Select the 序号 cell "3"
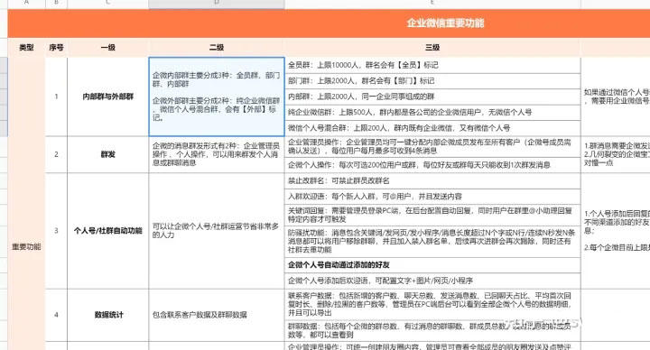This screenshot has height=350, width=650. click(56, 231)
